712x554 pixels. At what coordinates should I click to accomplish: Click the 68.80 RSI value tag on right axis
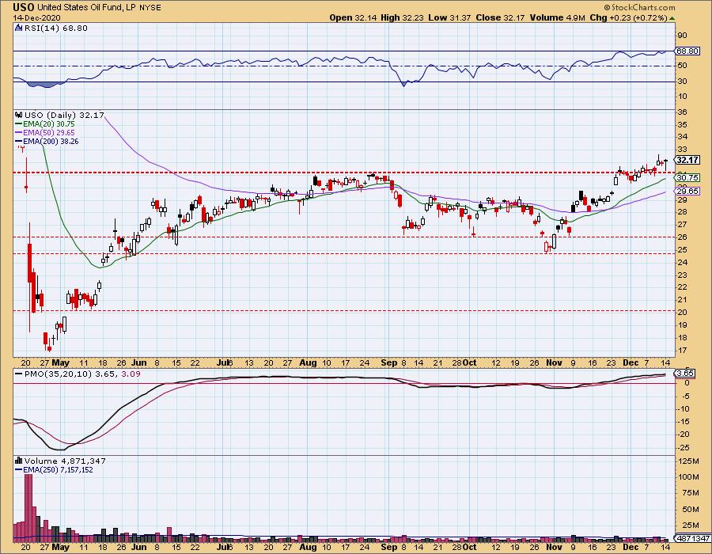point(687,51)
